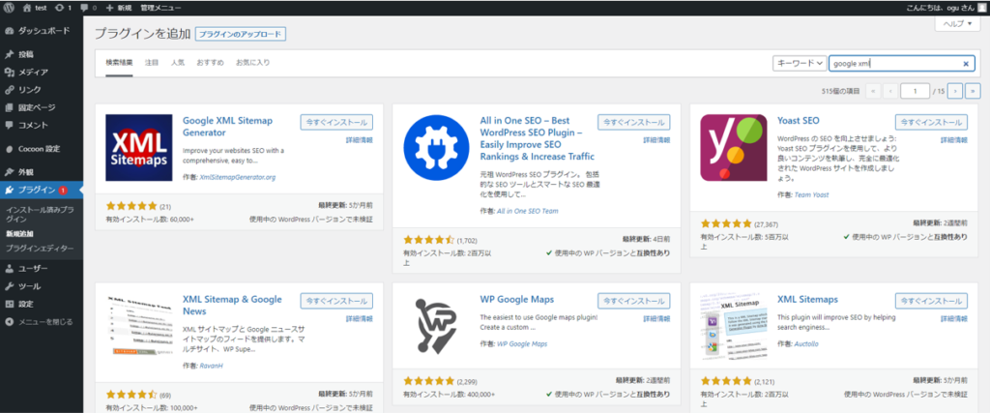Select プラグイン in the sidebar
This screenshot has height=413, width=990.
41,190
